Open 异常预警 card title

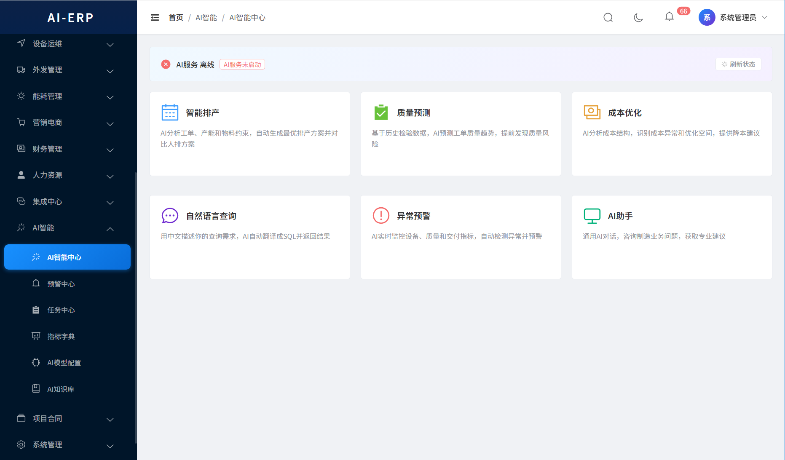tap(414, 216)
